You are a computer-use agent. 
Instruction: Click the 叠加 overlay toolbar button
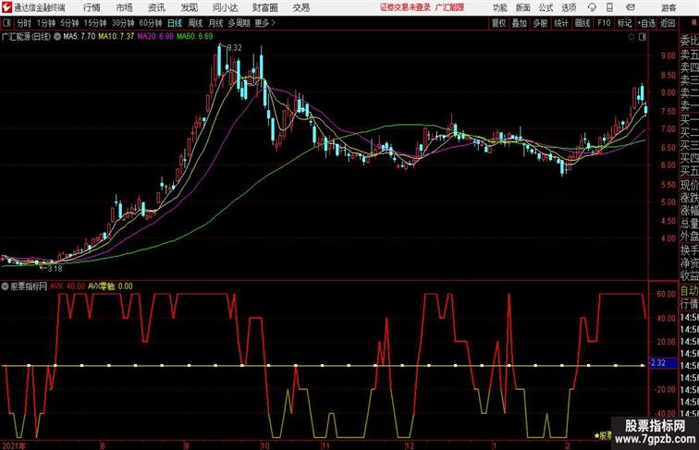(x=520, y=23)
